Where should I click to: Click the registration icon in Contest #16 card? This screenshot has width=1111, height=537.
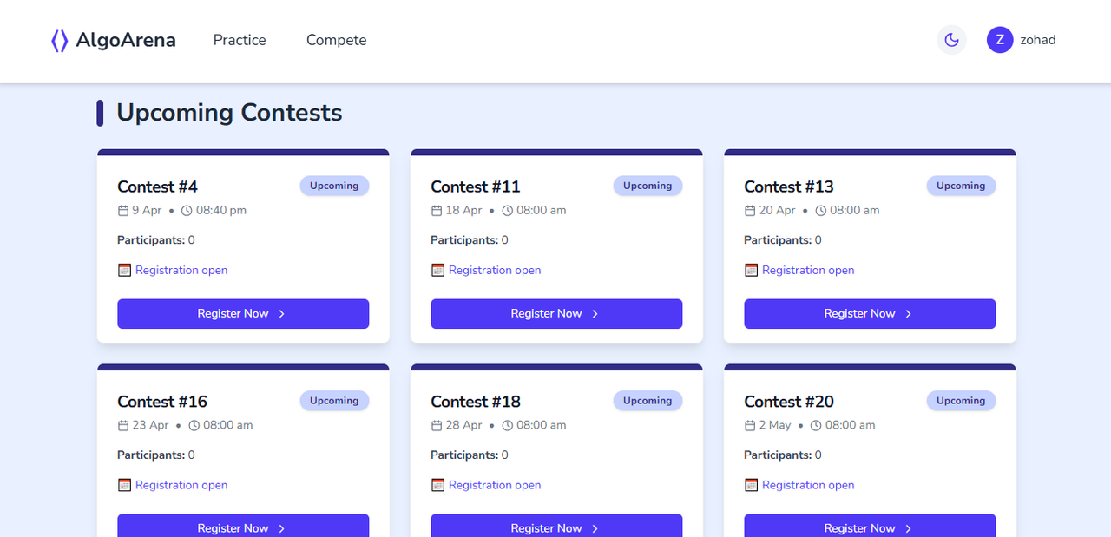click(x=124, y=486)
